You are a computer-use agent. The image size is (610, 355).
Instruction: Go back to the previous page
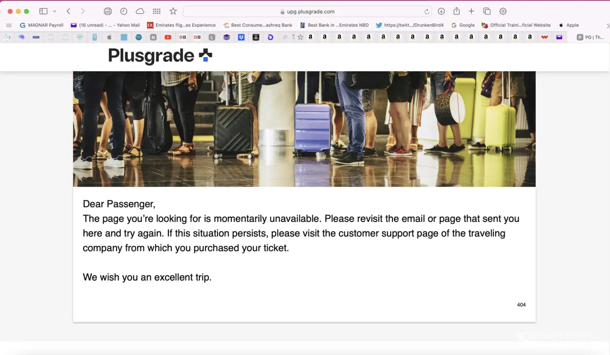click(x=69, y=11)
